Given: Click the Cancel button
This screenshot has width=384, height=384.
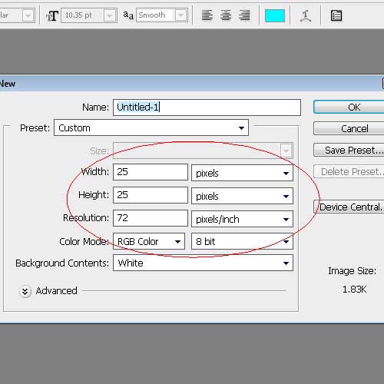Looking at the screenshot, I should tap(349, 128).
